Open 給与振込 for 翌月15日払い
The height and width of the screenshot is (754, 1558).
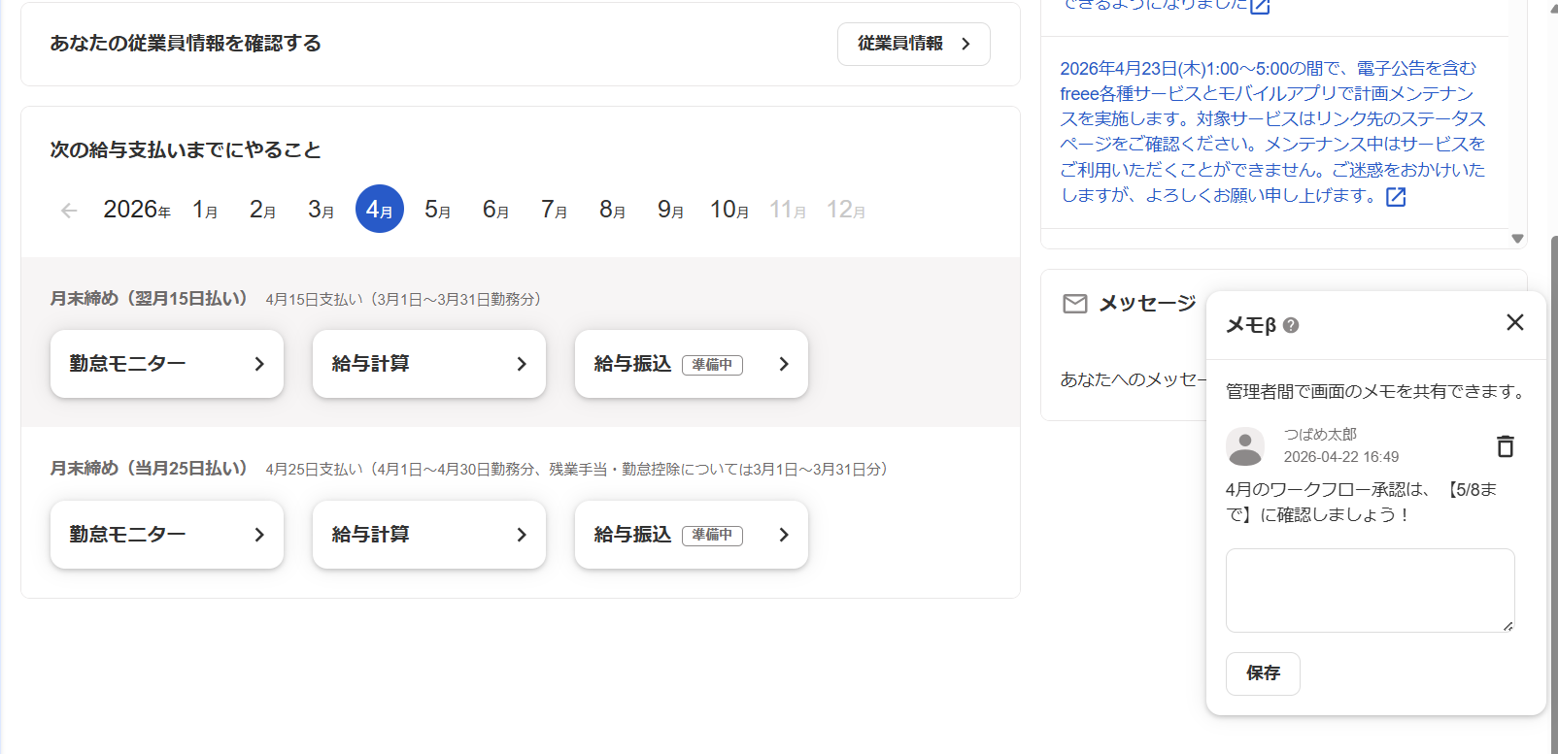tap(692, 364)
